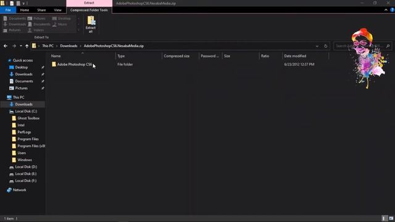Viewport: 395px width, 222px height.
Task: Select Local Disk (E:) drive
Action: coord(26,174)
